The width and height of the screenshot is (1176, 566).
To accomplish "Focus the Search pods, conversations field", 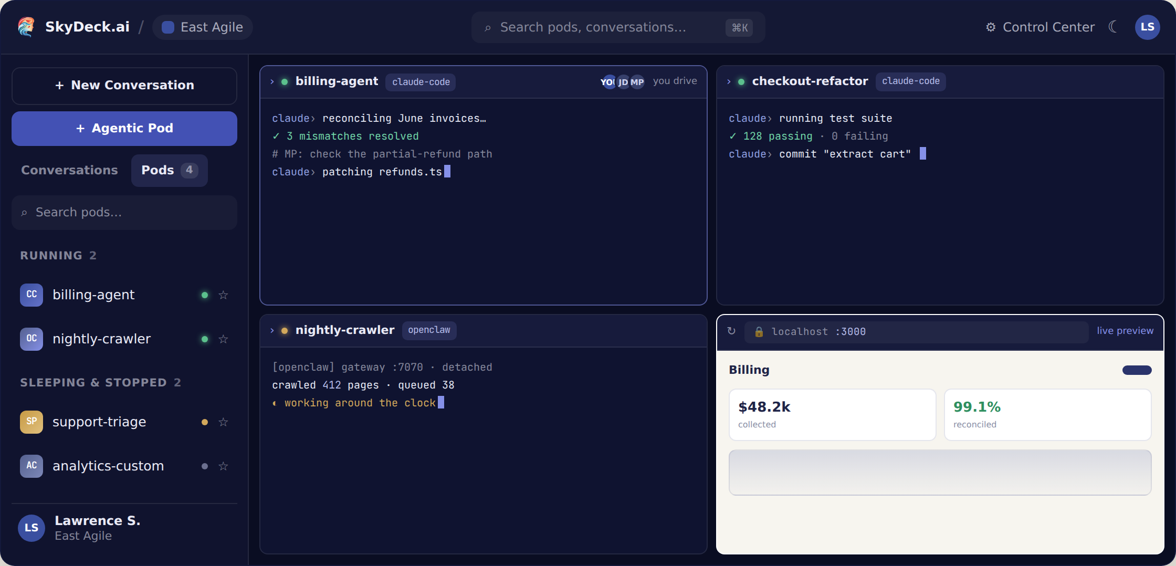I will point(618,27).
